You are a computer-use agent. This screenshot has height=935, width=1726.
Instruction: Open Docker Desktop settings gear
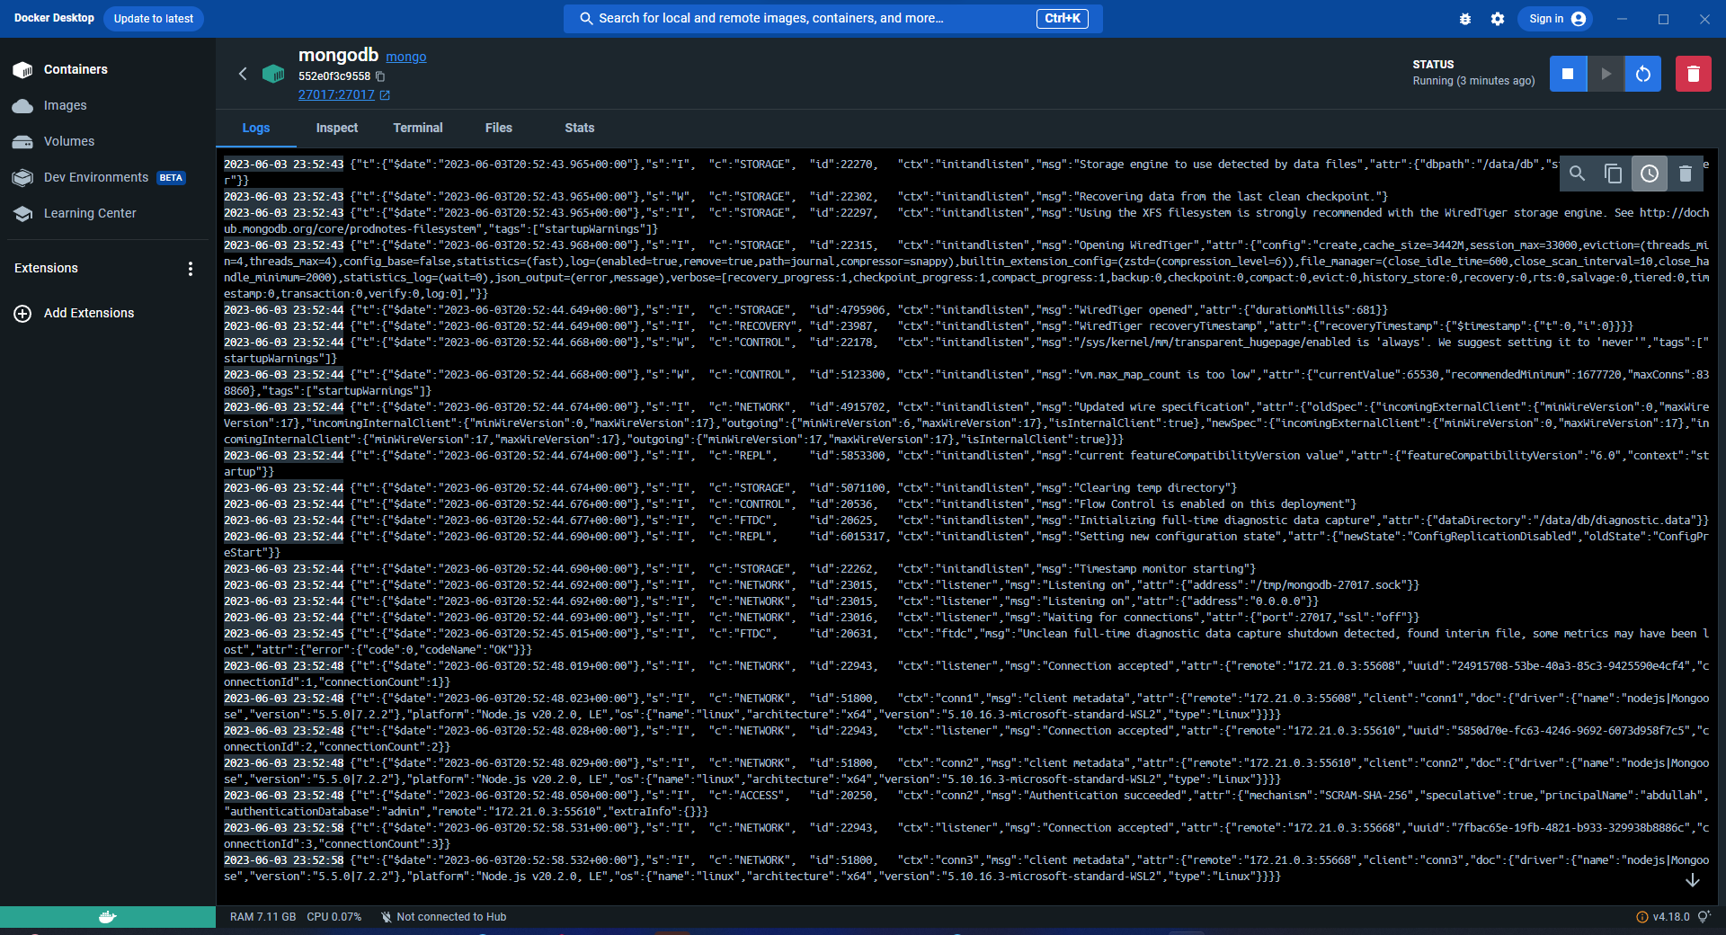click(x=1498, y=19)
